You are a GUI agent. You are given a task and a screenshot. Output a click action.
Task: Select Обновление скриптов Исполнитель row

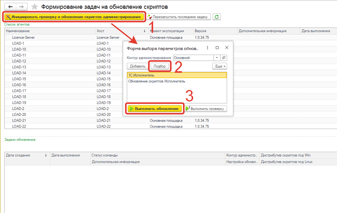pos(157,81)
